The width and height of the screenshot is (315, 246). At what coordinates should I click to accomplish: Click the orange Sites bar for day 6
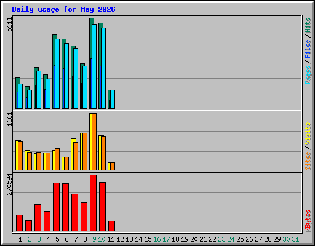pyautogui.click(x=66, y=164)
